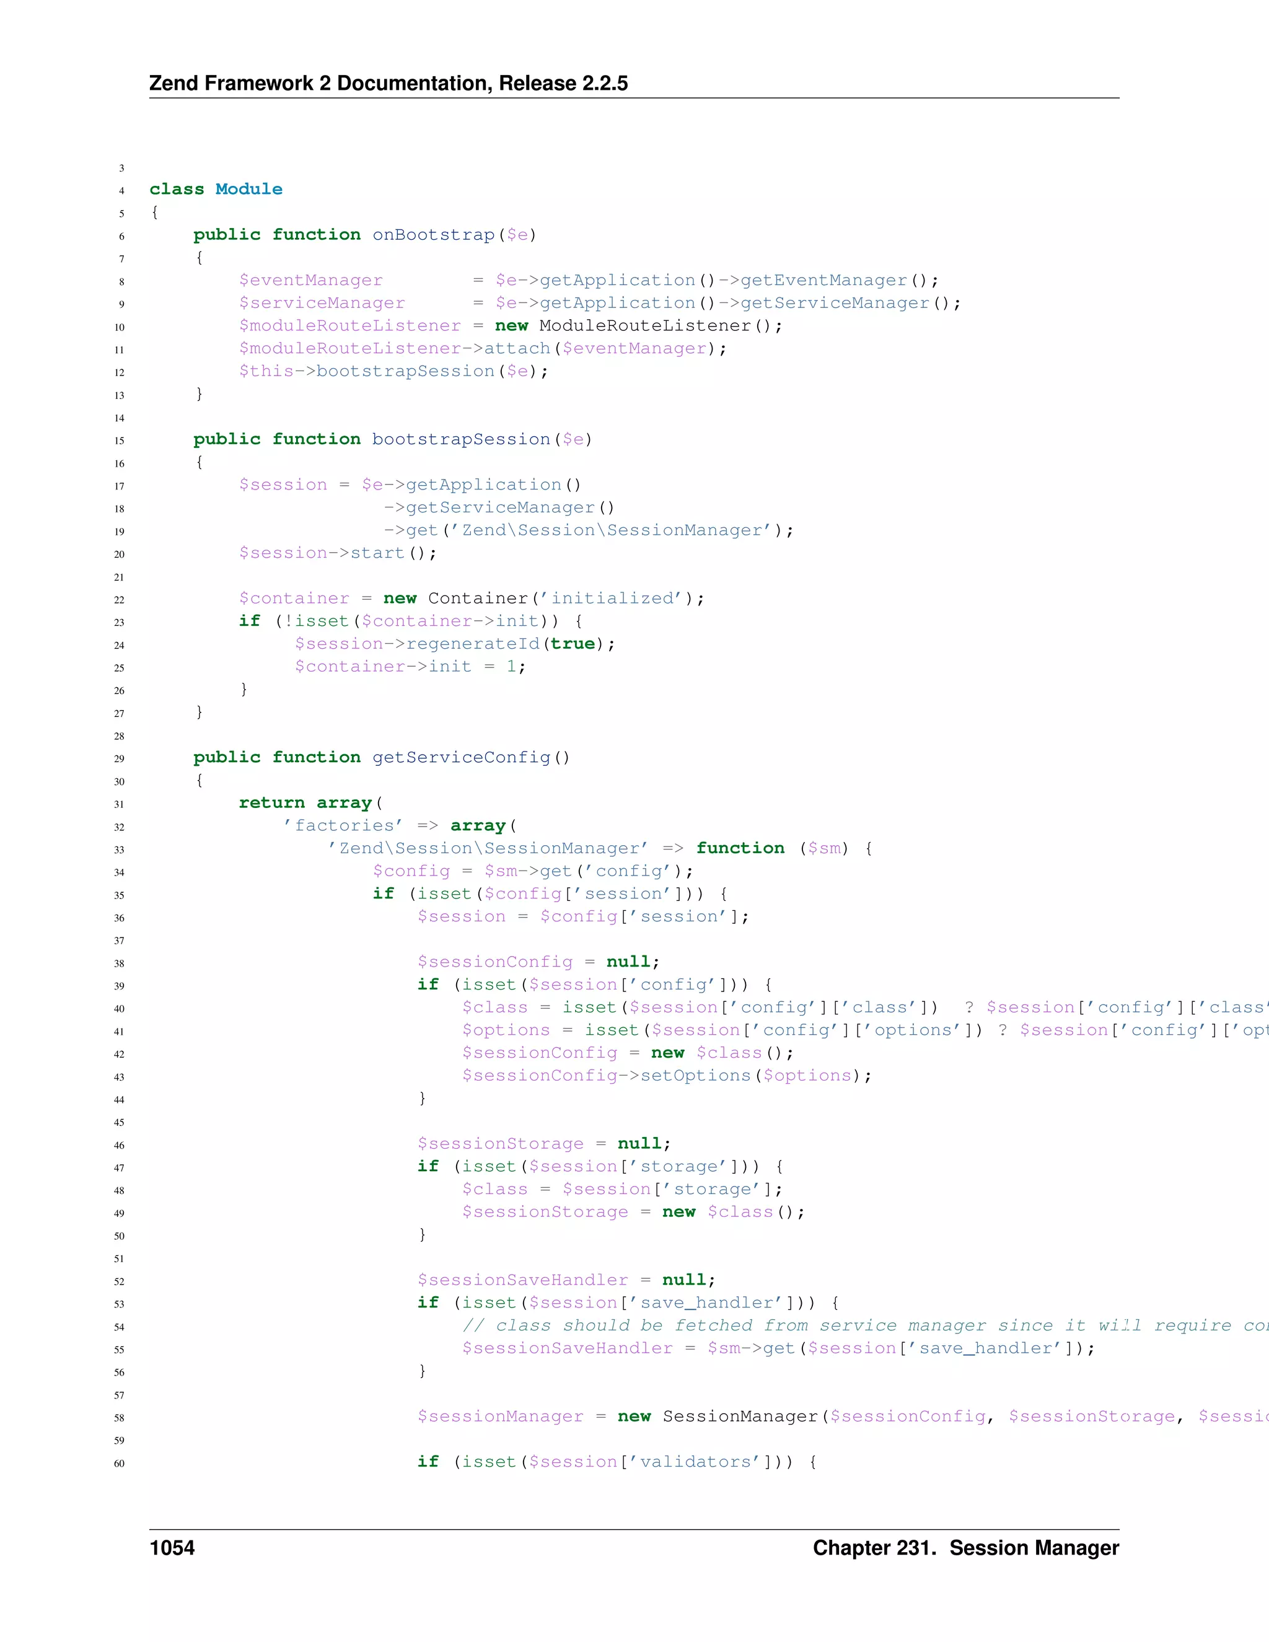This screenshot has width=1269, height=1642.
Task: Click '$sessionConfig = null;' line
Action: click(x=539, y=962)
